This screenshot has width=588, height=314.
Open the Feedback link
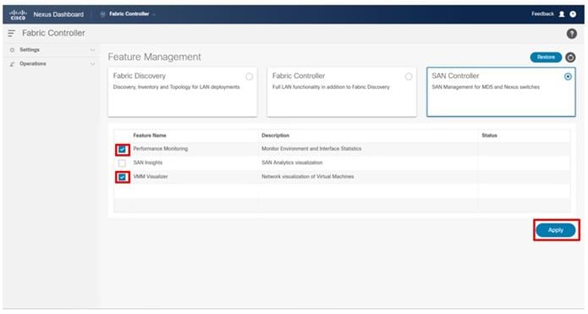pos(542,14)
